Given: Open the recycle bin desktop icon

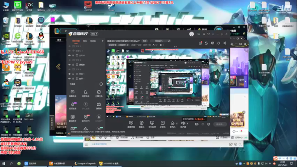Looking at the screenshot, I should click(6, 22).
